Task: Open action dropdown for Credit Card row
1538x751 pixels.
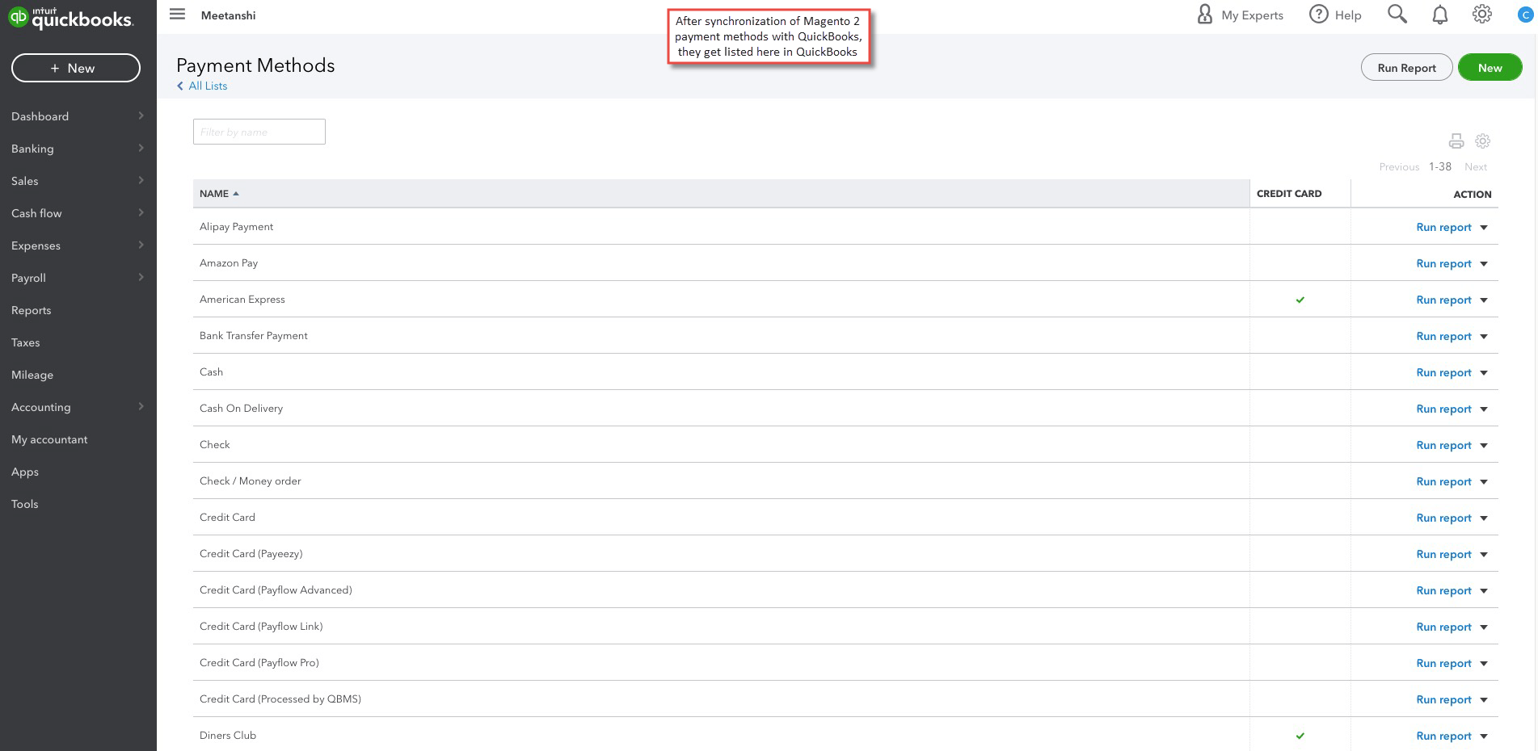Action: 1484,518
